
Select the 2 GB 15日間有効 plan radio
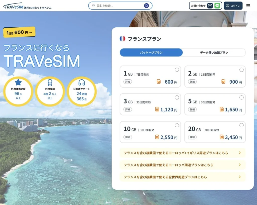241,70
